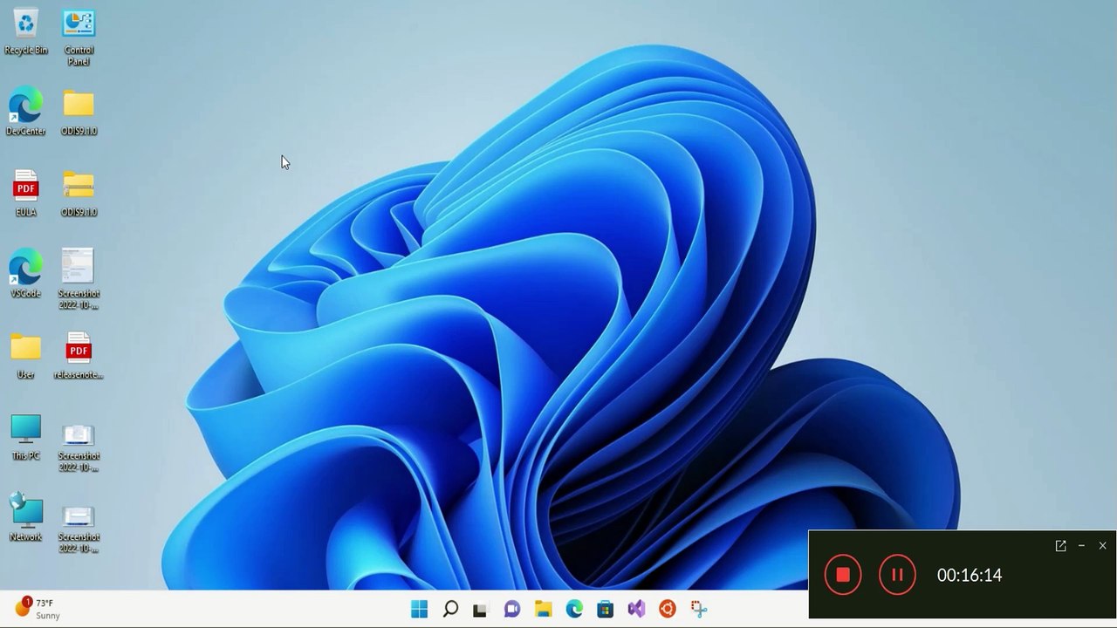
Task: Launch Visual Studio from the taskbar
Action: click(636, 609)
